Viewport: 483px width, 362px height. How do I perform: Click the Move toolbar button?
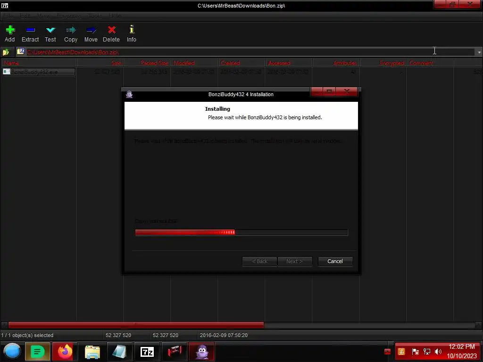[91, 34]
